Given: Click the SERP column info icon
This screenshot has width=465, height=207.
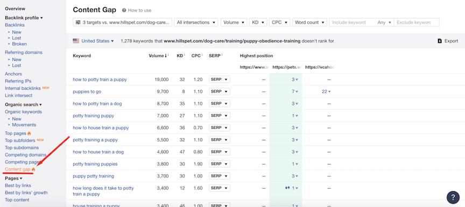Looking at the screenshot, I should tap(222, 55).
